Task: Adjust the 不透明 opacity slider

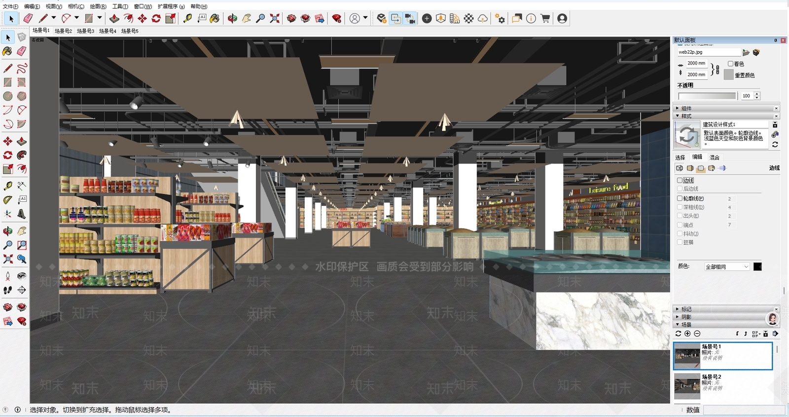Action: [x=707, y=96]
